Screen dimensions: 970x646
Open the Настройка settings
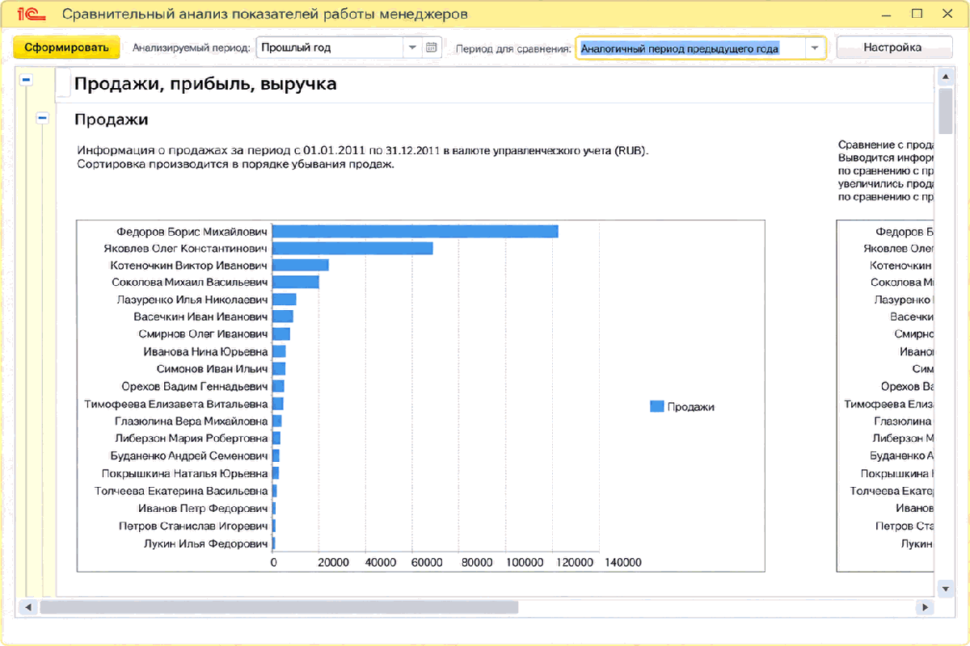(x=892, y=48)
